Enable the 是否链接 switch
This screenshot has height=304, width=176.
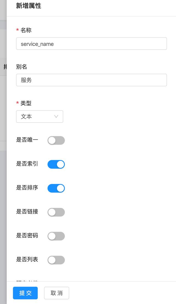tap(56, 212)
